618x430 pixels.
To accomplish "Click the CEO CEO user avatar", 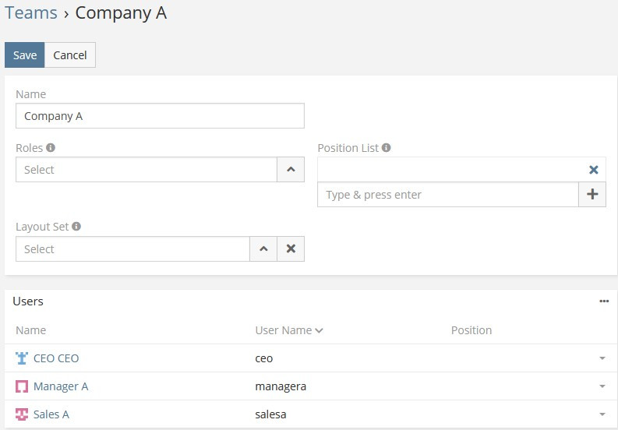I will point(22,358).
